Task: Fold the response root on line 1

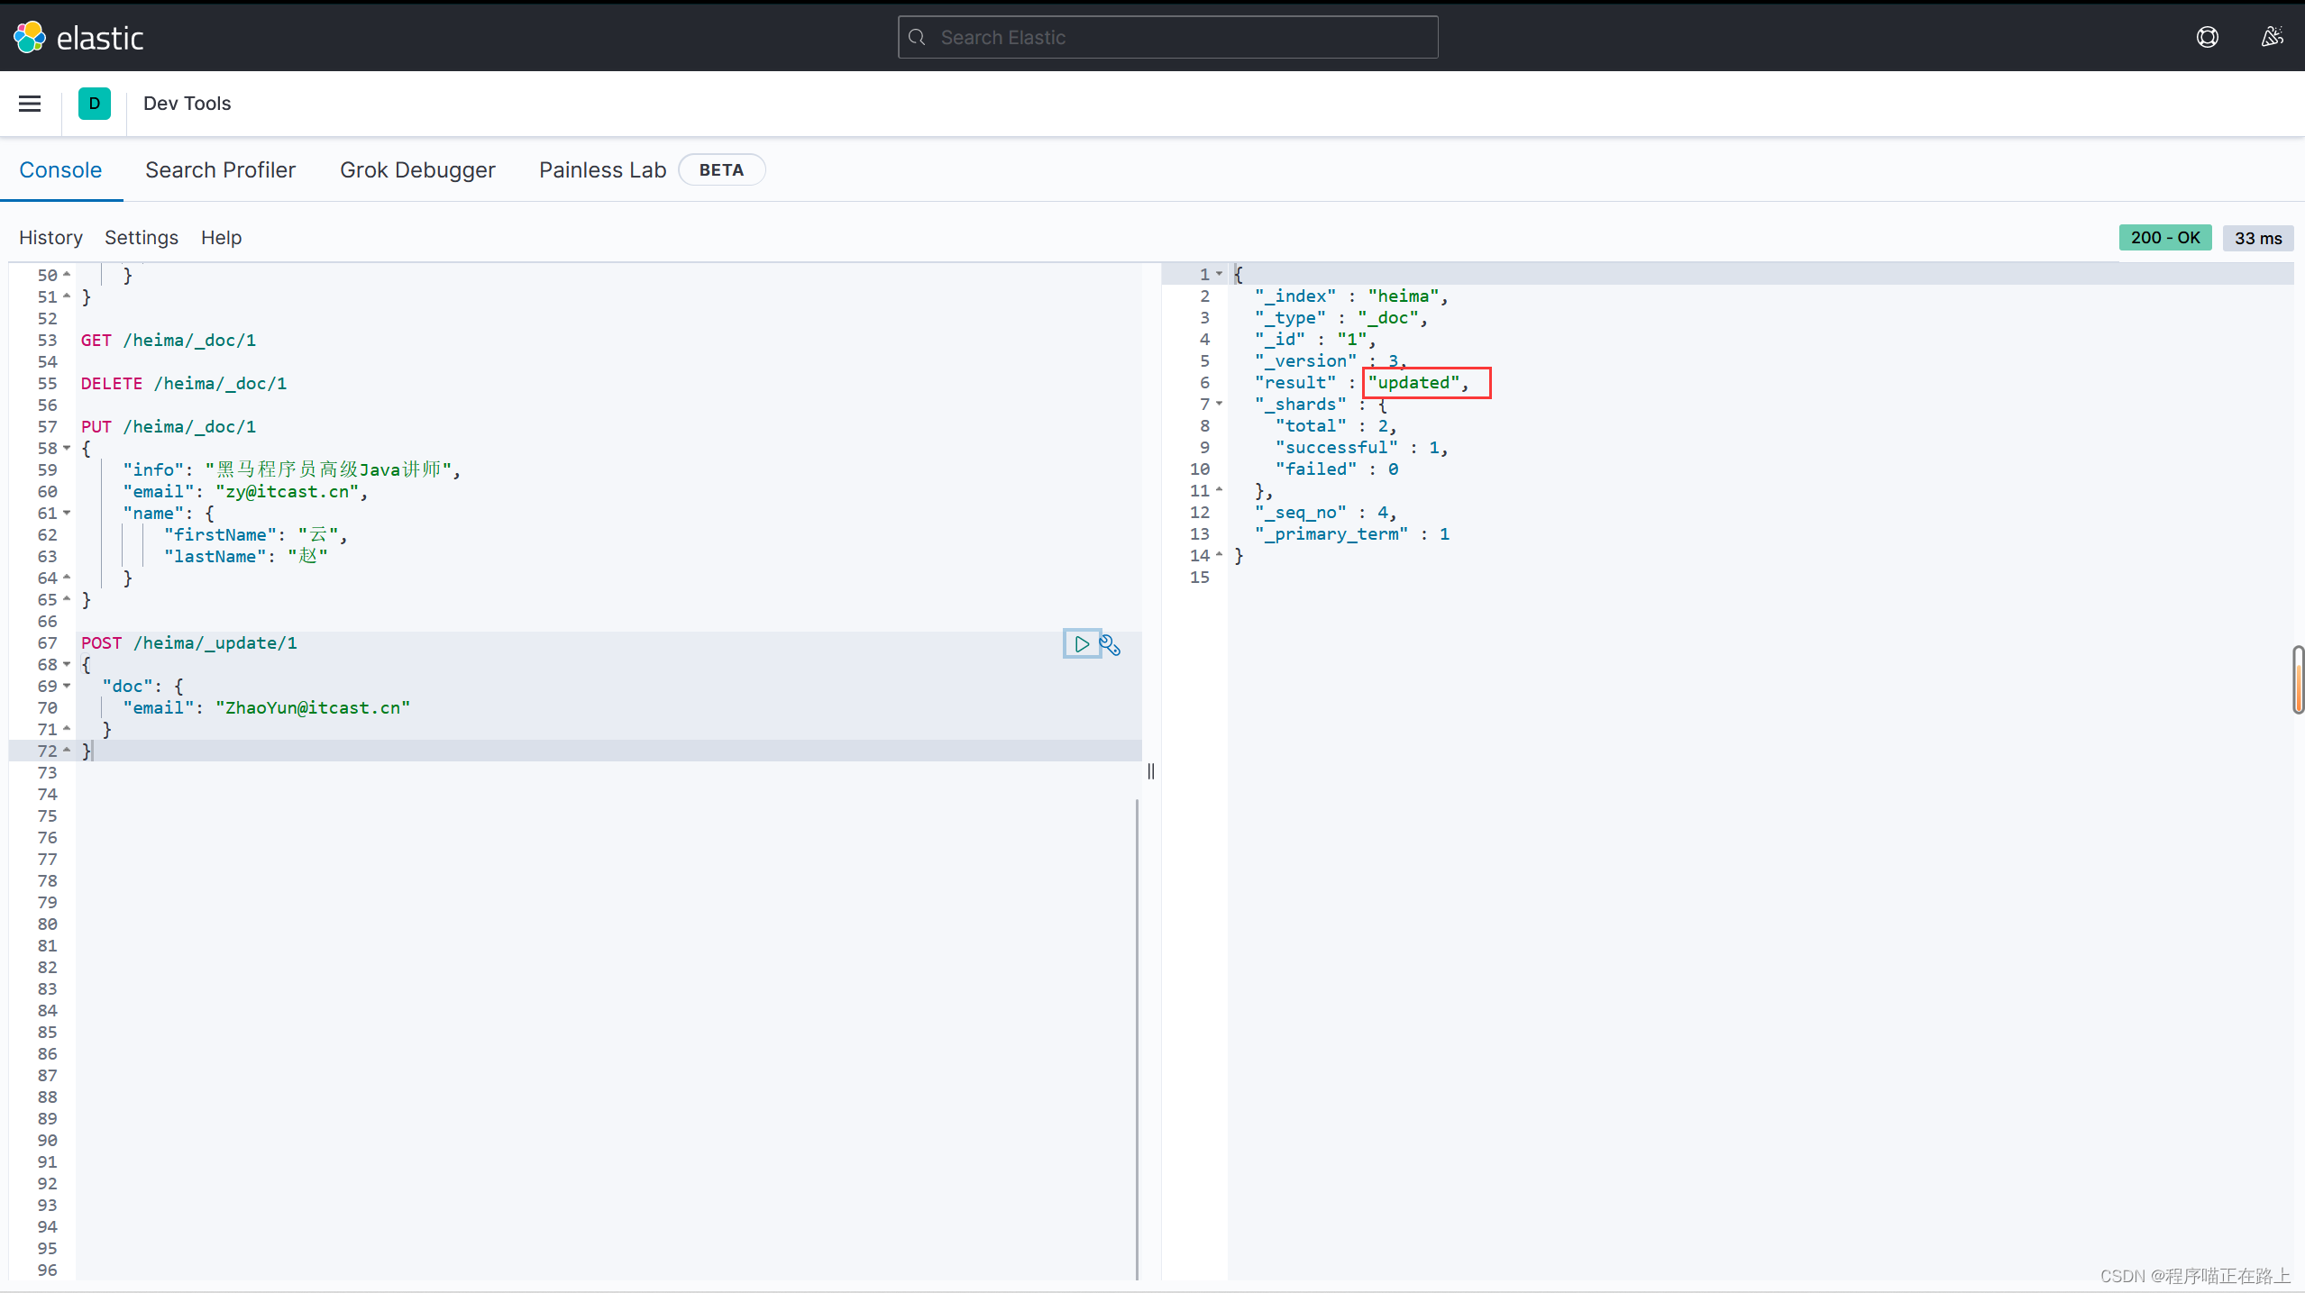Action: (x=1219, y=274)
